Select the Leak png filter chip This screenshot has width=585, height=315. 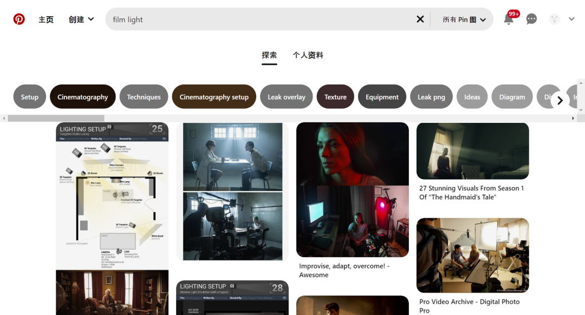click(431, 97)
